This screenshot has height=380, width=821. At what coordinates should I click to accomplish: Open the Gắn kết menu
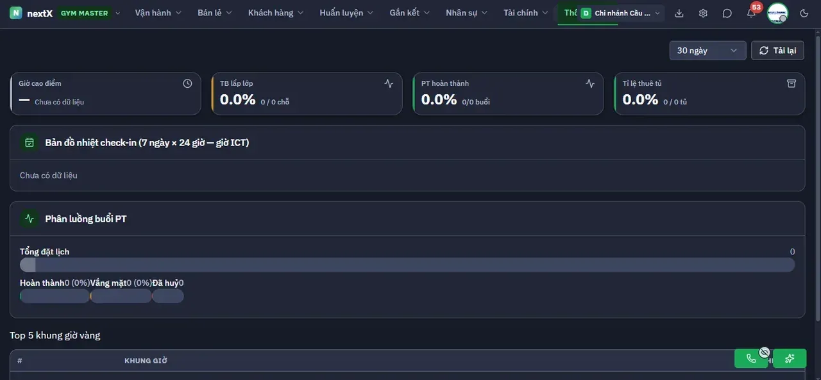click(409, 13)
